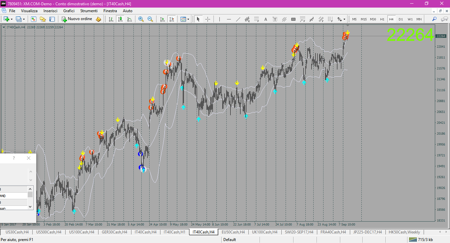Switch to EU50Cash,H4 chart tab

pos(233,232)
